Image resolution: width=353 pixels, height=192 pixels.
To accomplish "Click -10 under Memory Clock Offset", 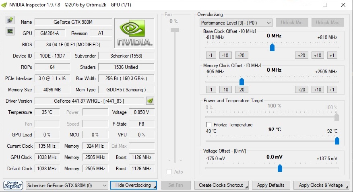I will point(225,90).
